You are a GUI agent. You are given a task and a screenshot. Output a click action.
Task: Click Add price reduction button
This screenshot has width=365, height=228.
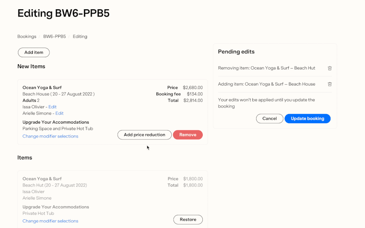pos(144,135)
